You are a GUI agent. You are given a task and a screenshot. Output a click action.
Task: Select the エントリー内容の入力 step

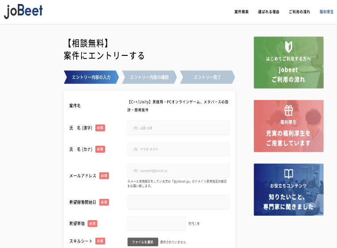coord(91,77)
